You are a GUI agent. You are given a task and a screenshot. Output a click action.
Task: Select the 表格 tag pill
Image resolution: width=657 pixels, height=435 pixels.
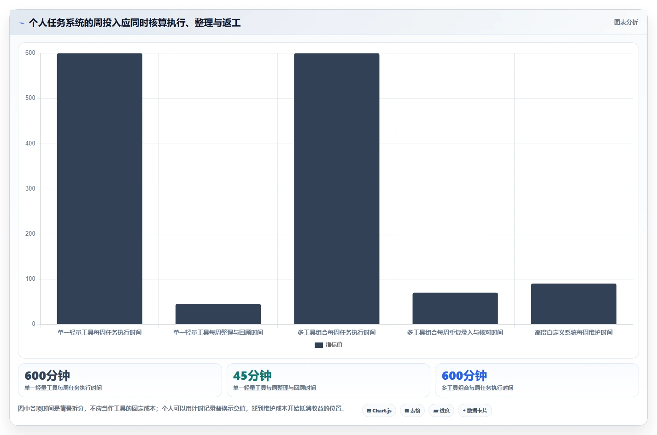pyautogui.click(x=412, y=411)
